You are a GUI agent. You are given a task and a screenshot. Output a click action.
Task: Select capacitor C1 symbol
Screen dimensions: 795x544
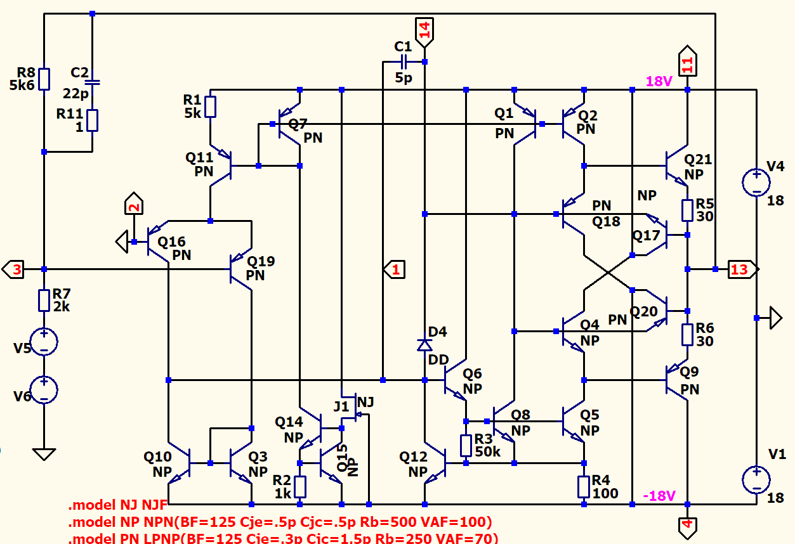click(x=404, y=62)
